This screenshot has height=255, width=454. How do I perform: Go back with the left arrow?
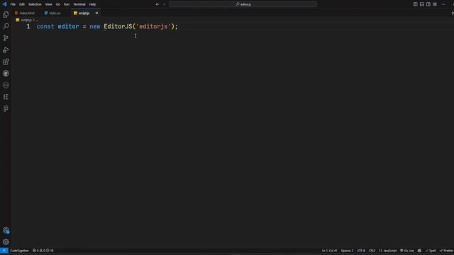point(157,4)
